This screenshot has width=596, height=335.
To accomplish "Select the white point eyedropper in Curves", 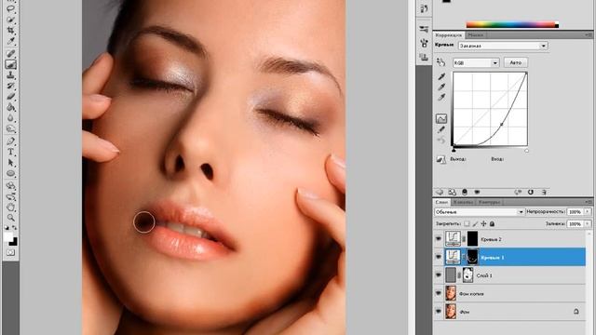I will coord(441,98).
